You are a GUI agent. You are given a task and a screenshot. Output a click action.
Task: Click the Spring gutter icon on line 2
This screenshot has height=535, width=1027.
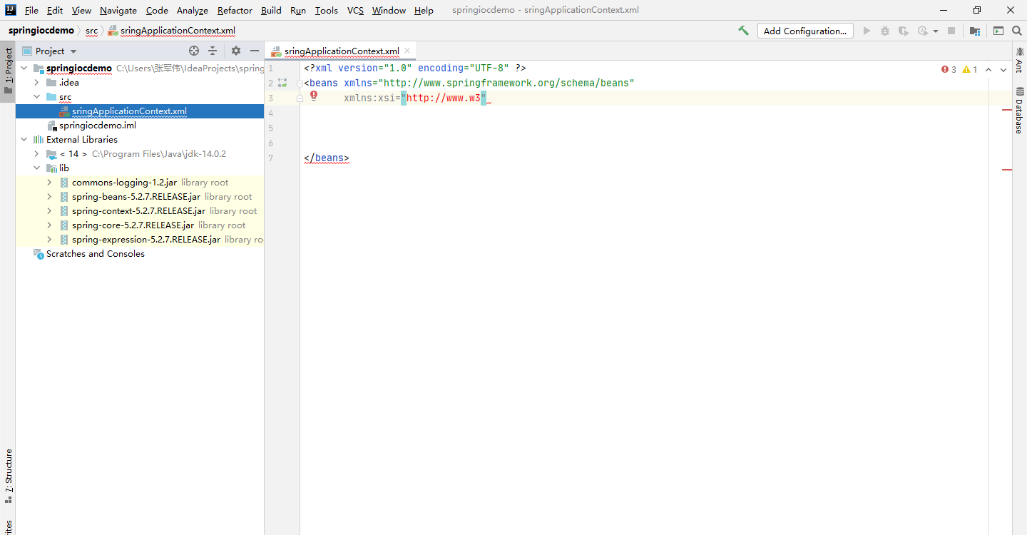click(x=282, y=83)
